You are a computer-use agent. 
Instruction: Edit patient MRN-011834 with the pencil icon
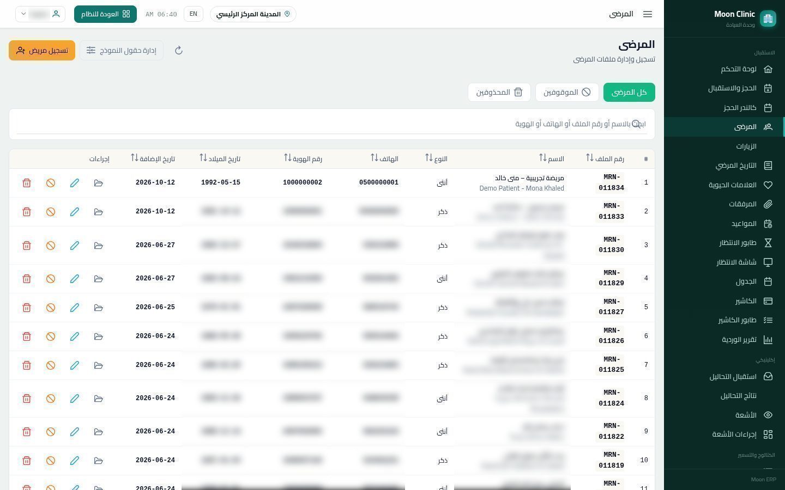point(75,183)
